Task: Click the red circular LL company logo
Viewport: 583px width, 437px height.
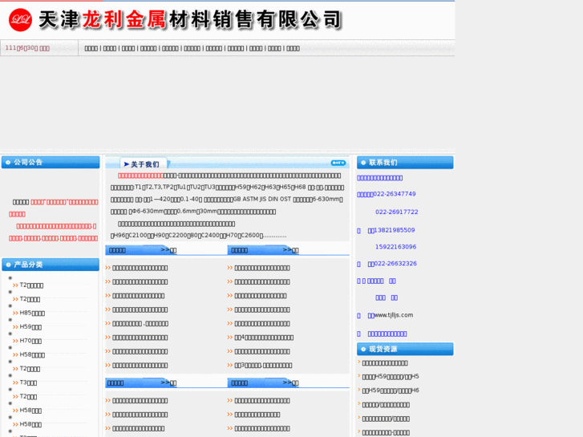Action: click(x=21, y=20)
